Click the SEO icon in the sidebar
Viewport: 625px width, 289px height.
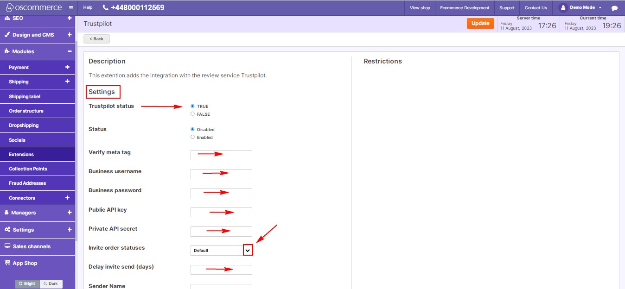pos(6,18)
